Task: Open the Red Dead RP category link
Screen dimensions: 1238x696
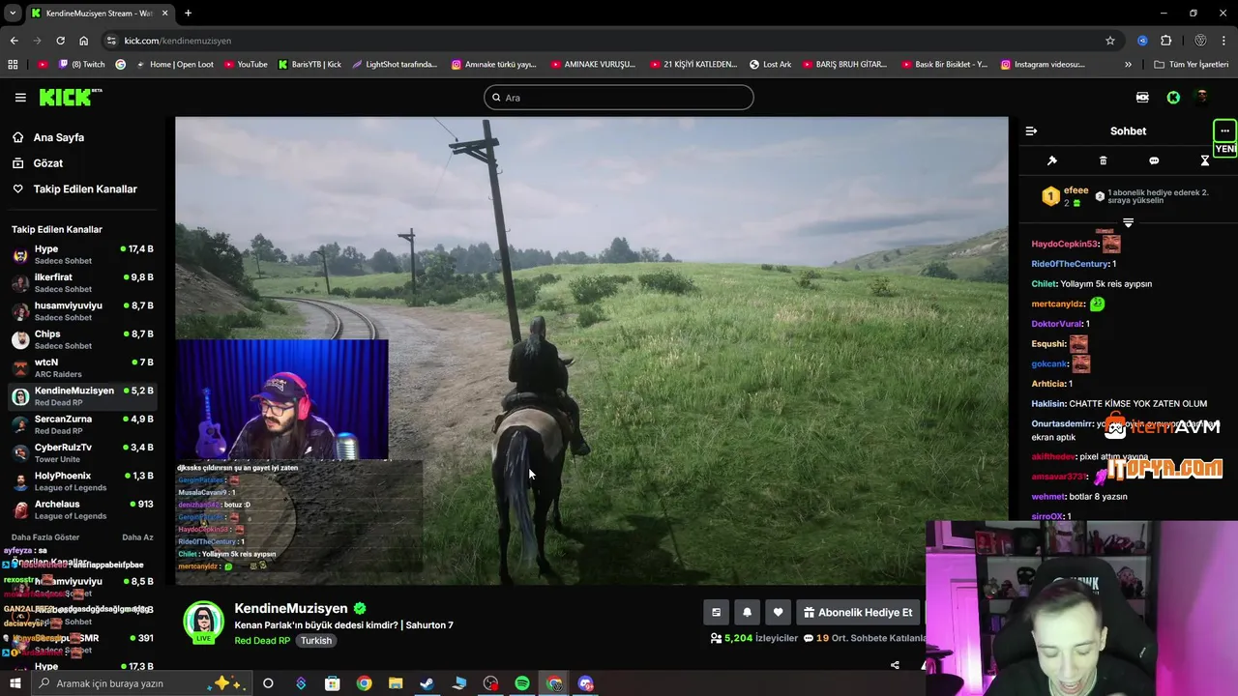Action: [x=262, y=641]
